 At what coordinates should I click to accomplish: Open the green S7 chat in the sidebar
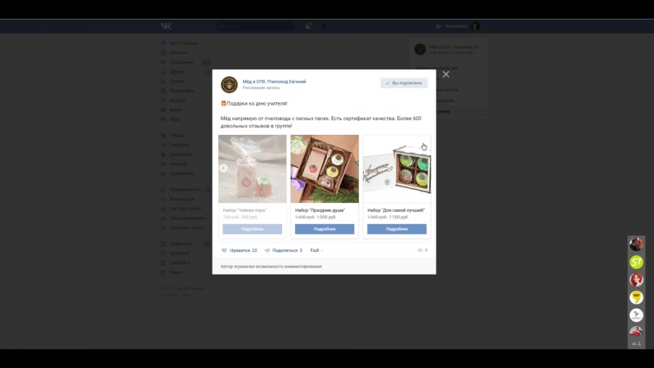coord(636,262)
